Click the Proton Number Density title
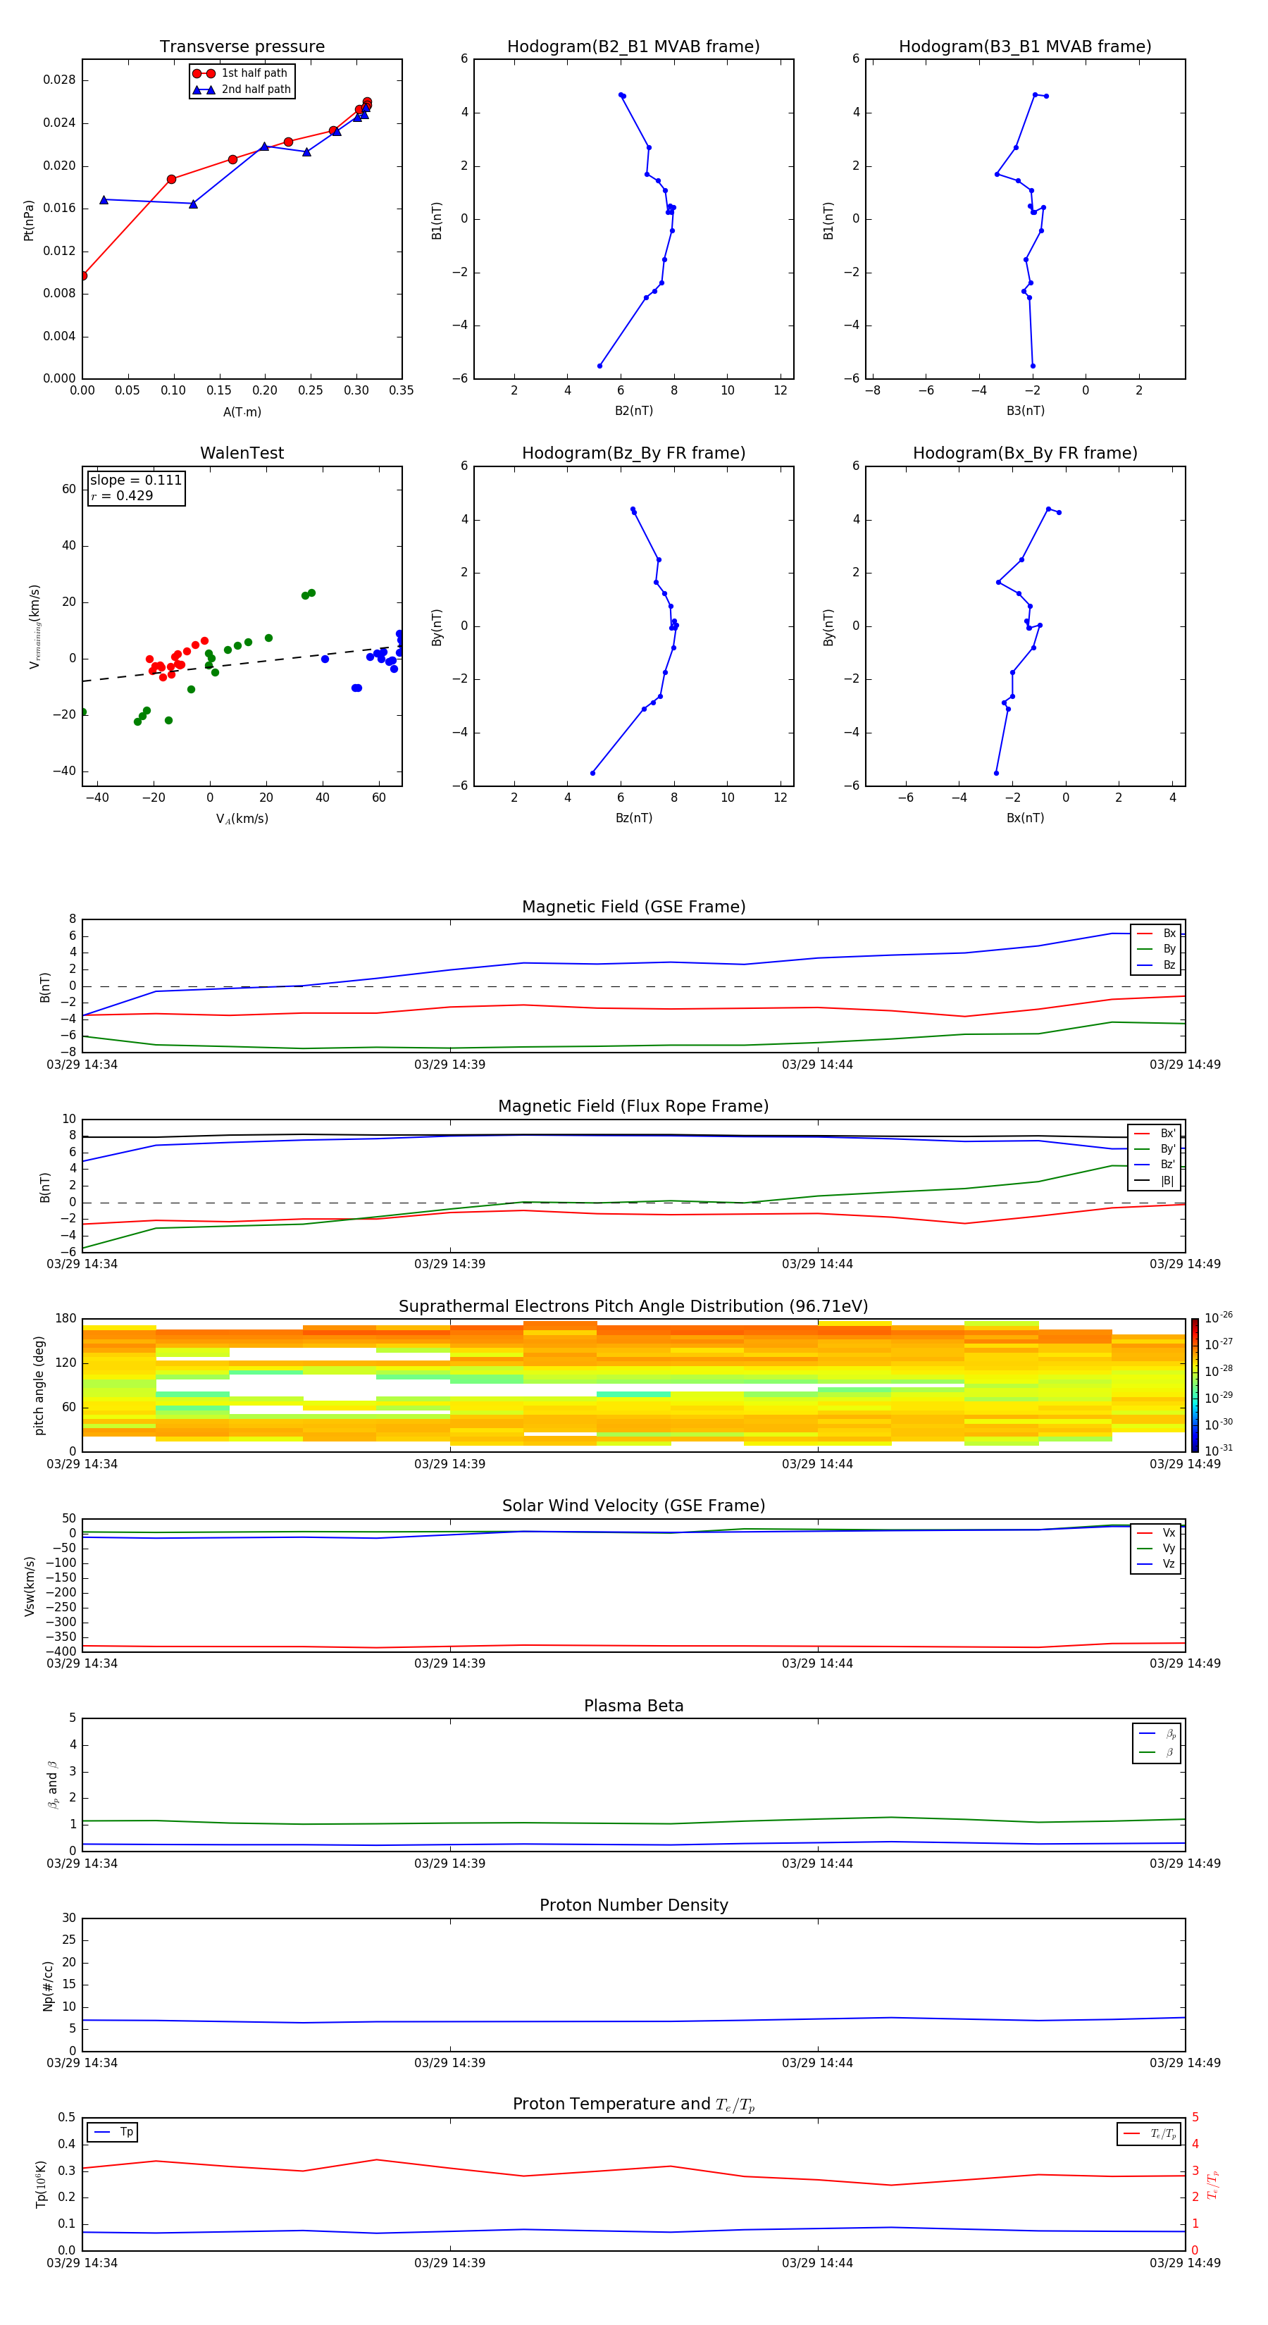The image size is (1268, 2325). coord(633,1904)
